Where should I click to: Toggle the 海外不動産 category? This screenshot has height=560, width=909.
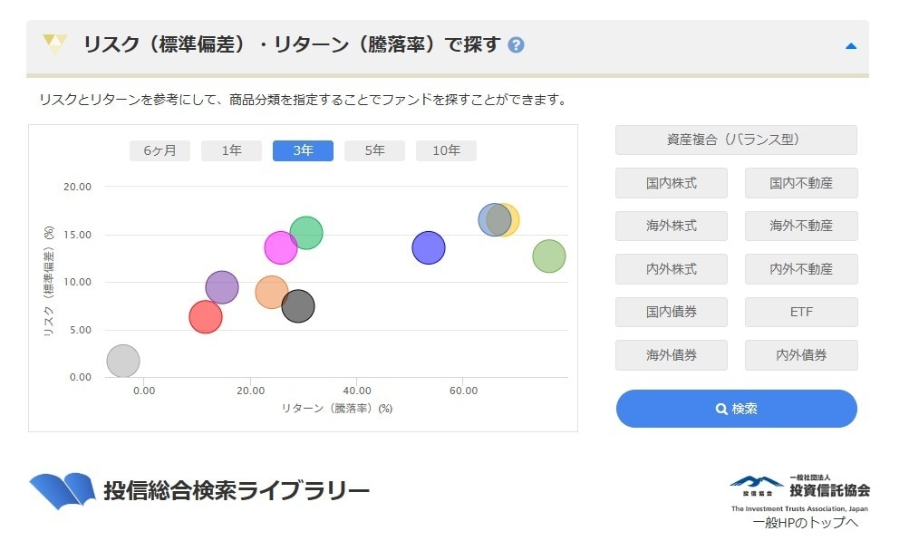point(801,227)
